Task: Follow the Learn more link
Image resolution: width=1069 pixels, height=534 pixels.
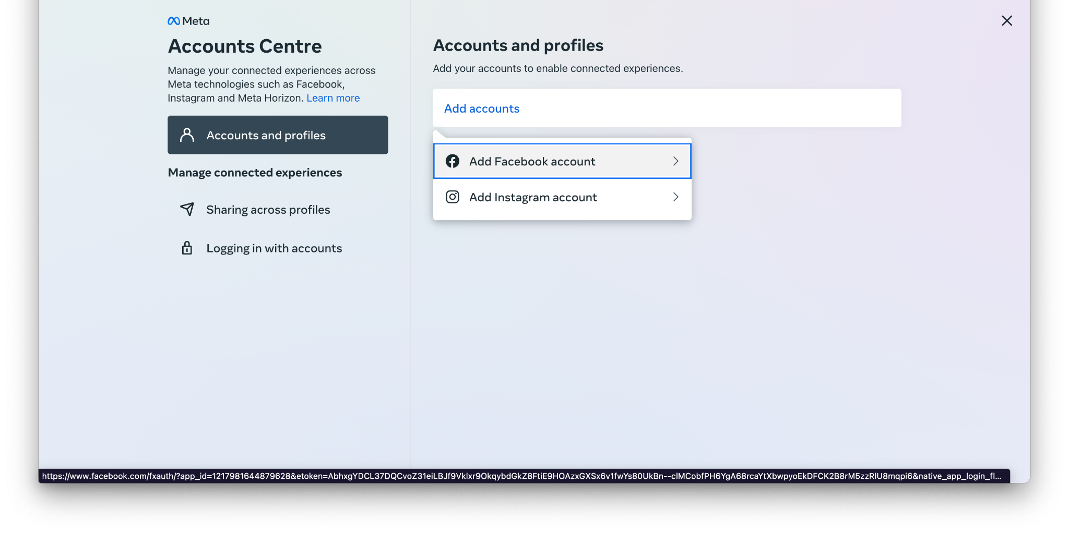Action: [333, 98]
